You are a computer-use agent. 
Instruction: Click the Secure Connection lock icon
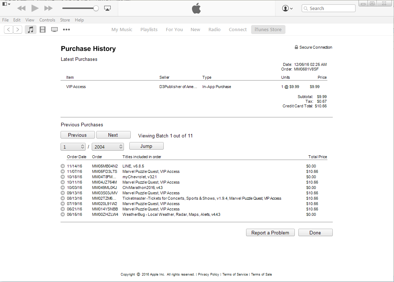(x=296, y=47)
